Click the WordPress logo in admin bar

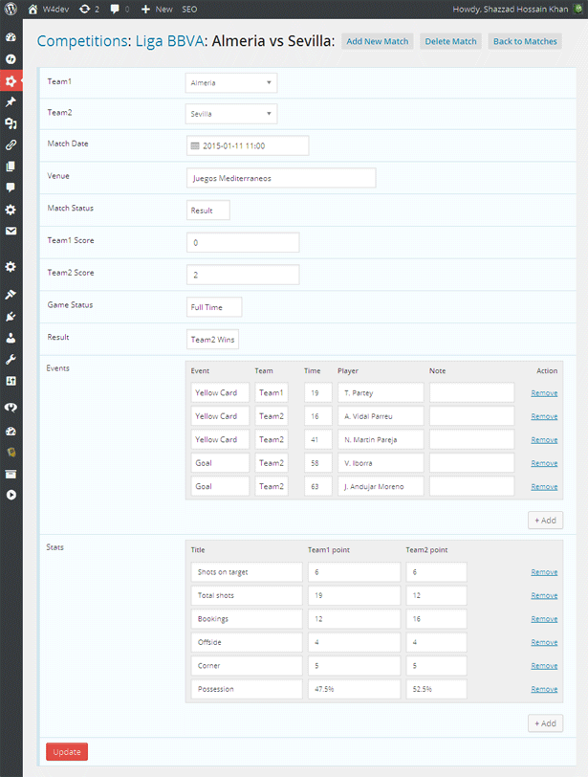point(11,9)
